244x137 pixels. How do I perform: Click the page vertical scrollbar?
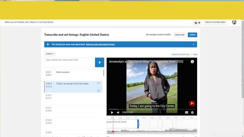coord(243,59)
